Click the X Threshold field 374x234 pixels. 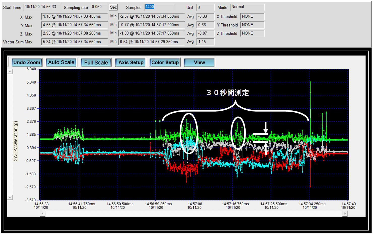pos(252,17)
